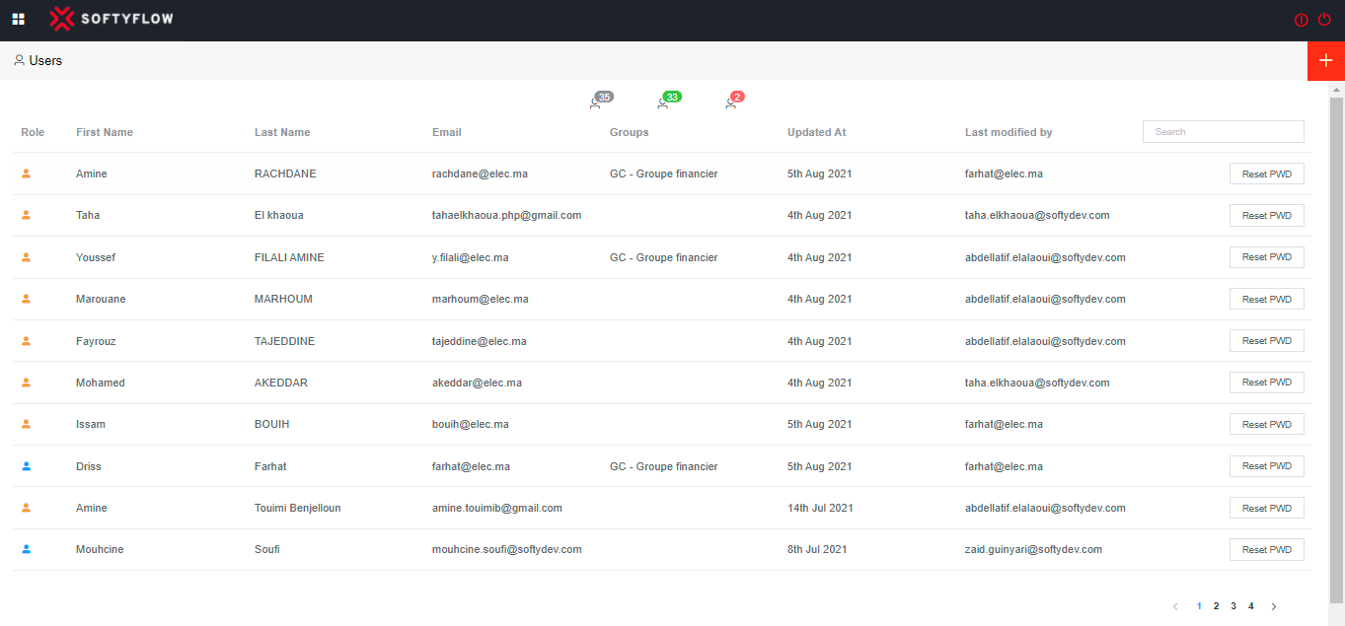Reset password for Taha El khaoua
Viewport: 1345px width, 626px height.
(1267, 215)
